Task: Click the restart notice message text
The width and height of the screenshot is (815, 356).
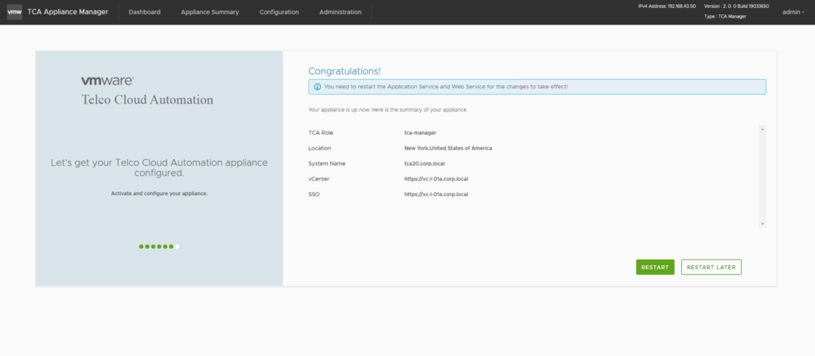Action: tap(446, 87)
